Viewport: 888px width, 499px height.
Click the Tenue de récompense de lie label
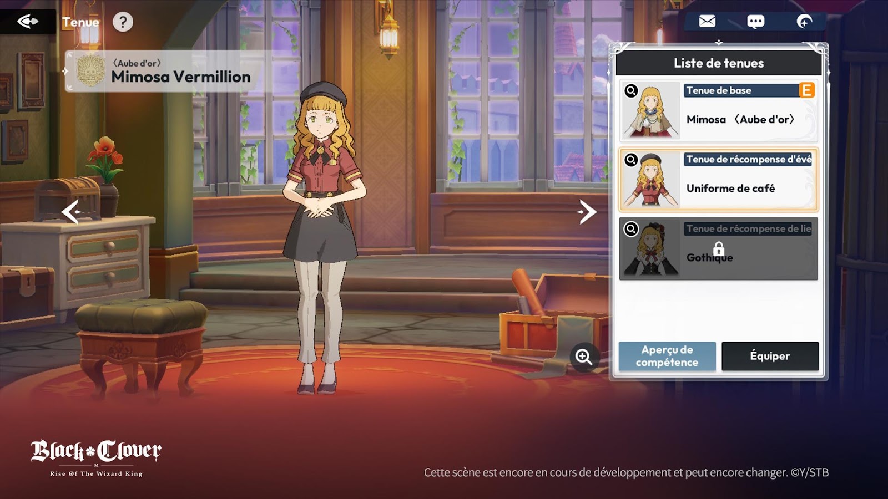click(x=749, y=228)
